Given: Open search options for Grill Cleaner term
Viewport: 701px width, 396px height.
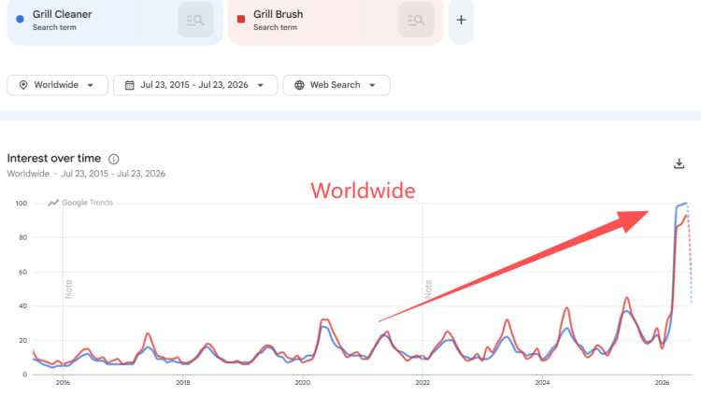Looking at the screenshot, I should (196, 21).
